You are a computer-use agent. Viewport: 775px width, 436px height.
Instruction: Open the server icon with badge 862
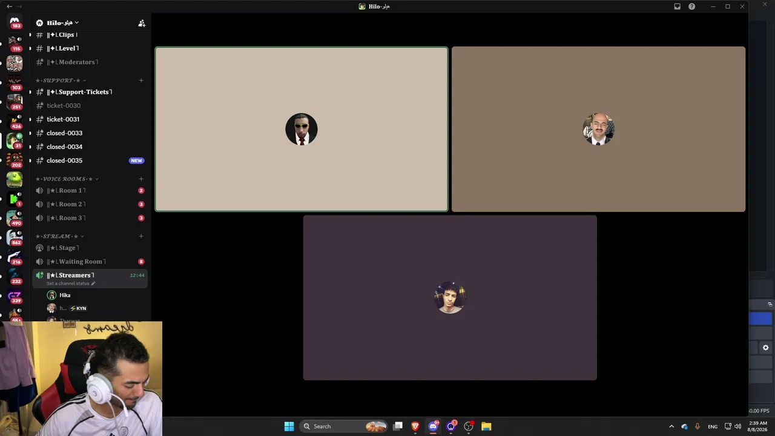click(15, 237)
